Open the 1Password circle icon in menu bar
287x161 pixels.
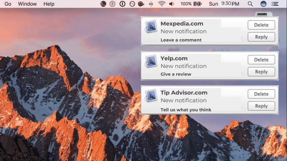click(x=122, y=4)
